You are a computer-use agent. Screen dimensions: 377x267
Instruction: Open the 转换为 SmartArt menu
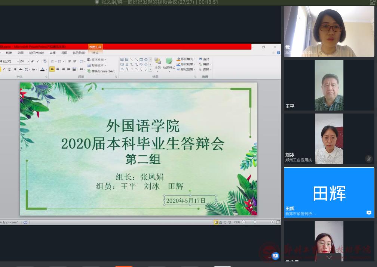click(102, 71)
